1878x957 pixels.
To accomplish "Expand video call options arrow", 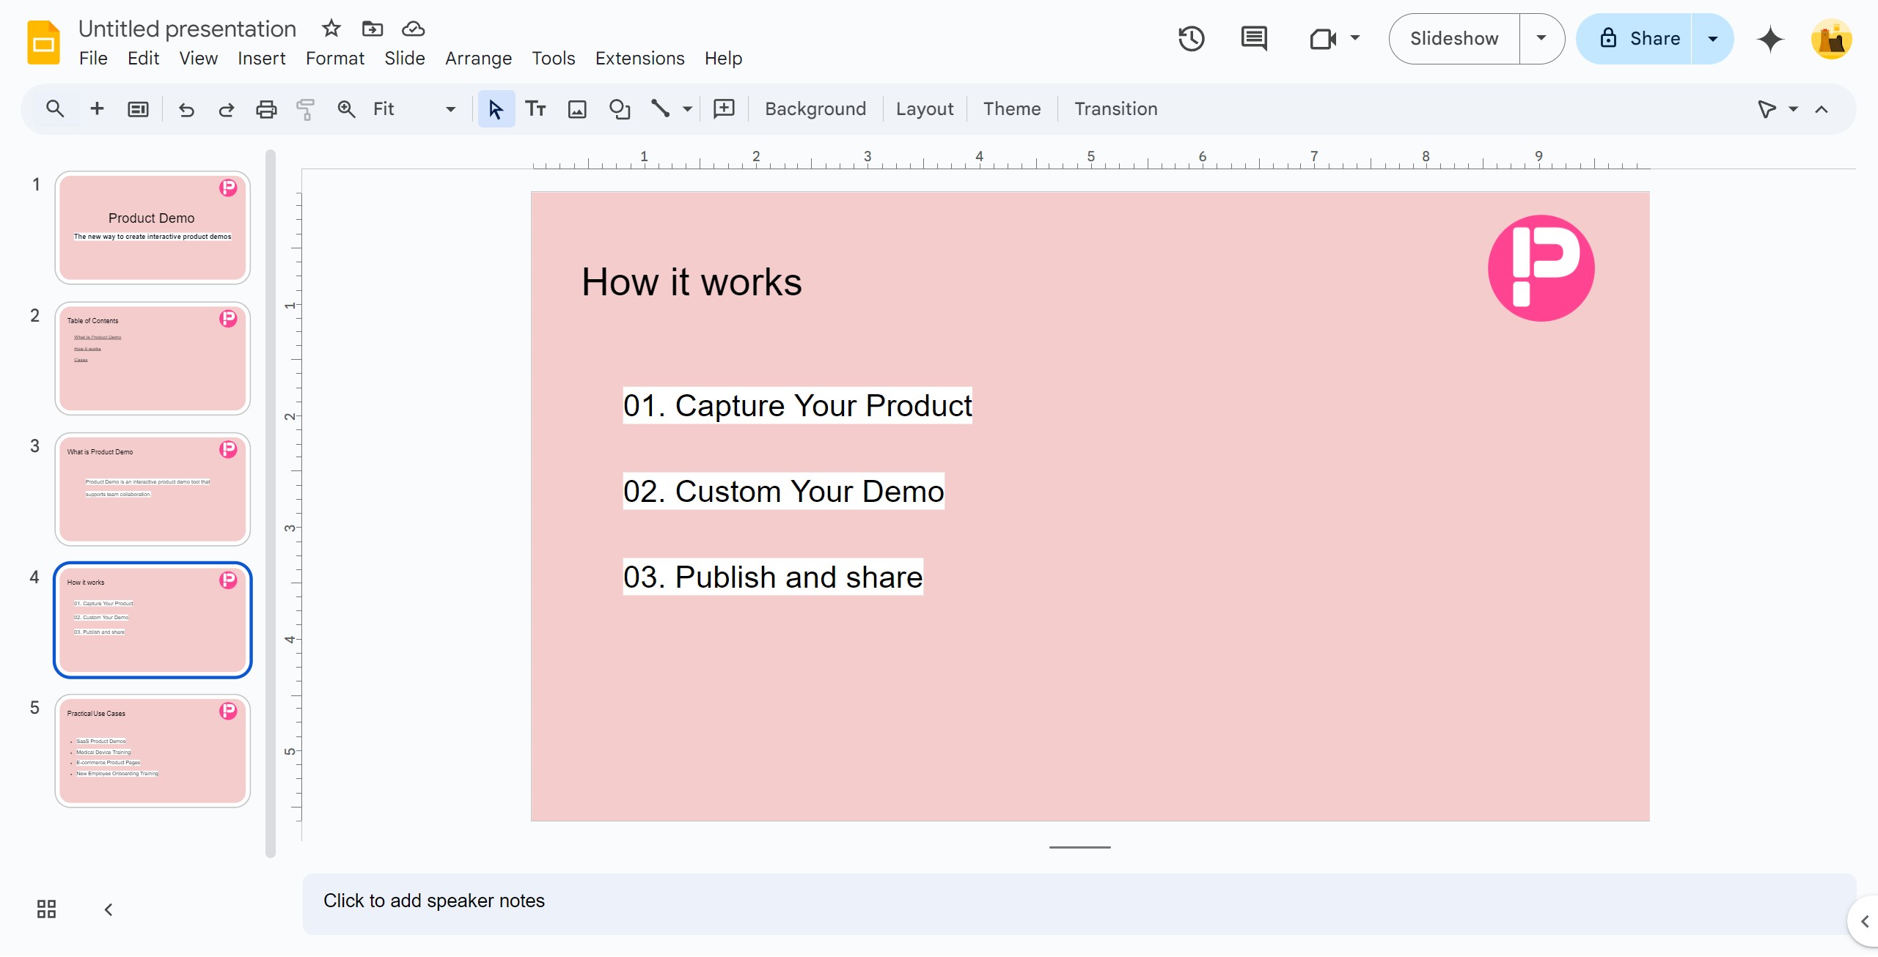I will pos(1355,38).
